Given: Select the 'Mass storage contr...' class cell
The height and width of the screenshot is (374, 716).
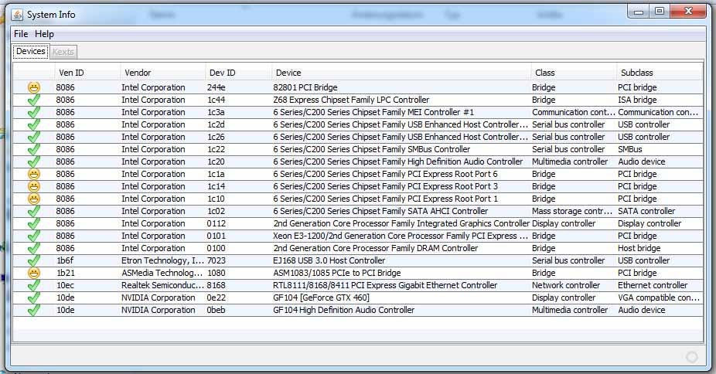Looking at the screenshot, I should (x=572, y=211).
